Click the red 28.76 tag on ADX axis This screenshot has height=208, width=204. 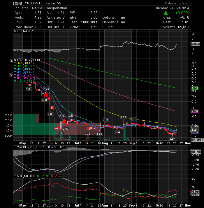195,191
